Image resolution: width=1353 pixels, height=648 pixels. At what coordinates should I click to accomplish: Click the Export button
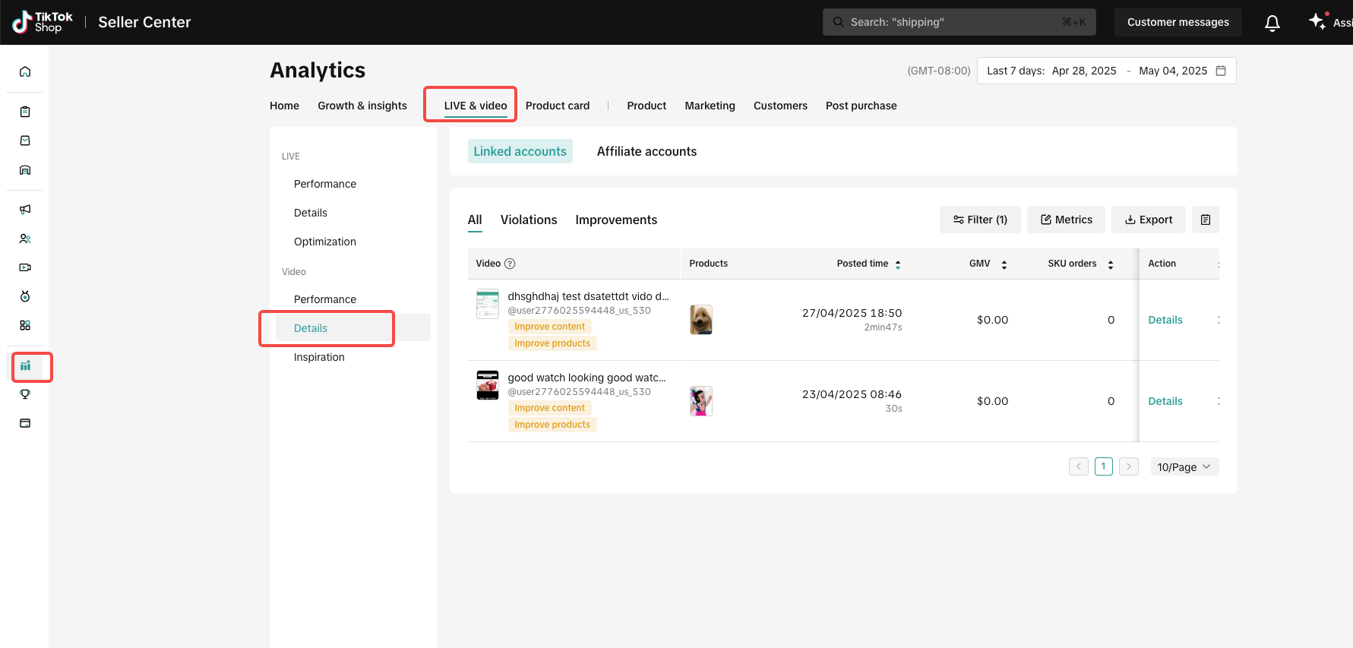1148,220
